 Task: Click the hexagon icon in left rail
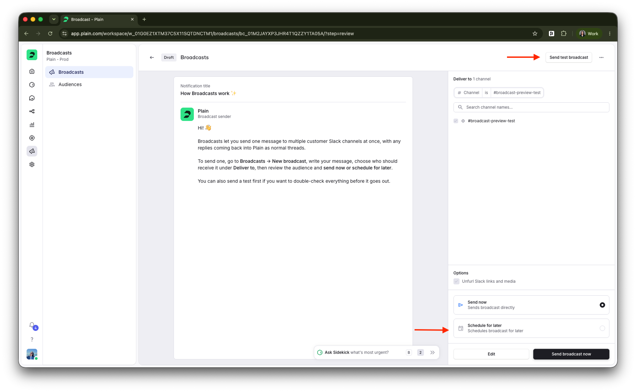(x=32, y=85)
